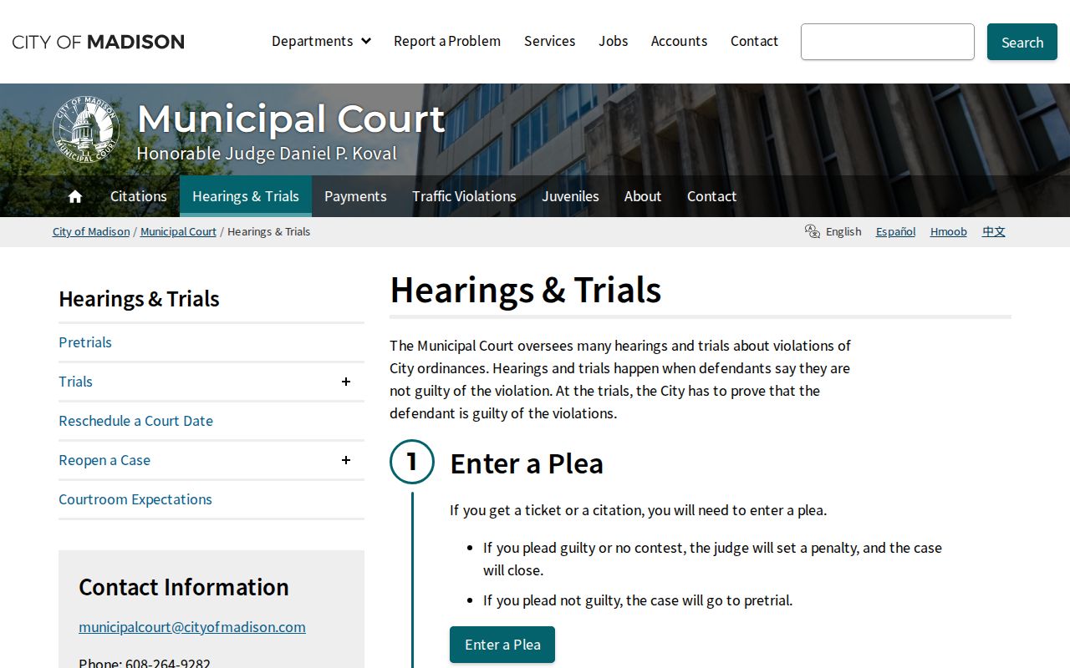Expand the Trials sidebar section
The image size is (1070, 668).
pyautogui.click(x=346, y=382)
